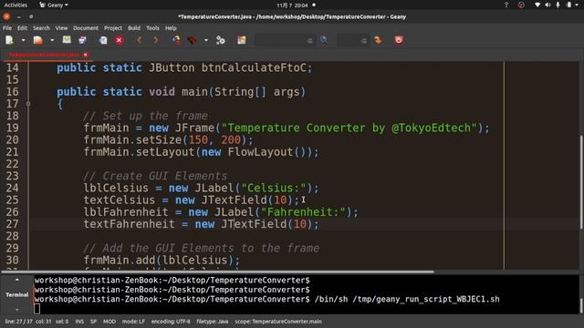Open the Help menu
Image resolution: width=584 pixels, height=328 pixels.
171,28
